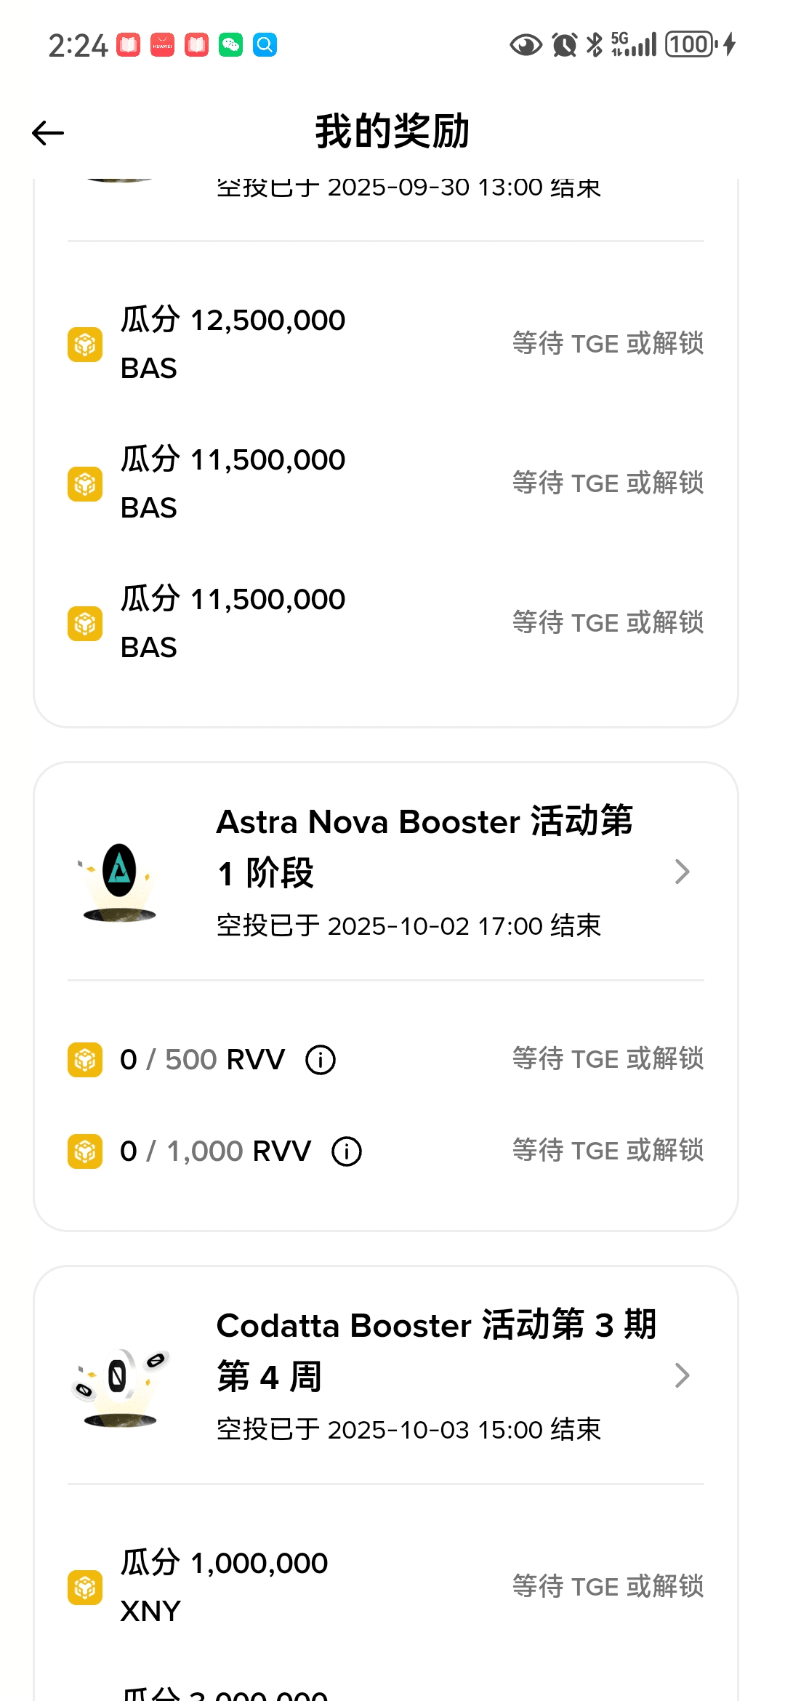Tap coin icon next to 1,000,000 XNY
Image resolution: width=785 pixels, height=1701 pixels.
coord(85,1587)
